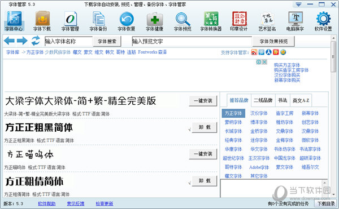339x209 pixels.
Task: Install 方正喵呜体 with 一键安装
Action: pyautogui.click(x=203, y=154)
